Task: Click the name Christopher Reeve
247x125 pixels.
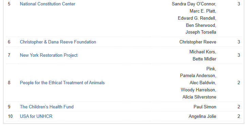Action: click(x=198, y=42)
